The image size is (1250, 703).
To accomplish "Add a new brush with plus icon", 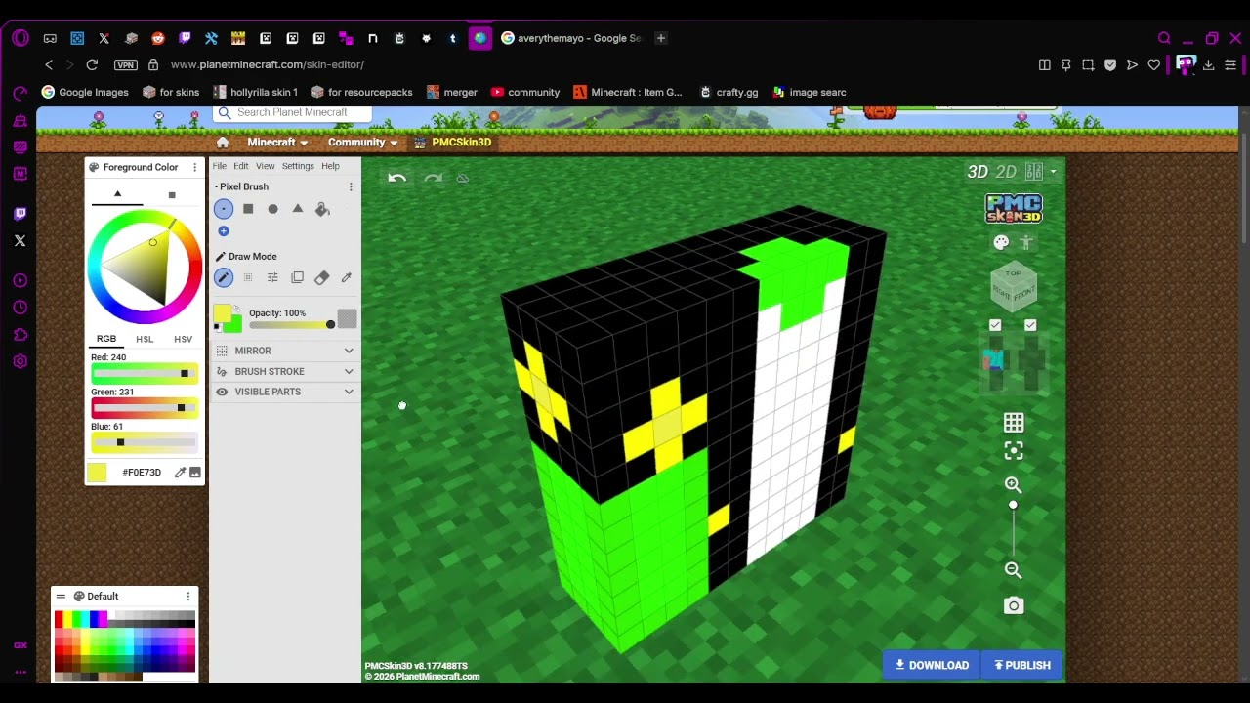I will pos(224,231).
